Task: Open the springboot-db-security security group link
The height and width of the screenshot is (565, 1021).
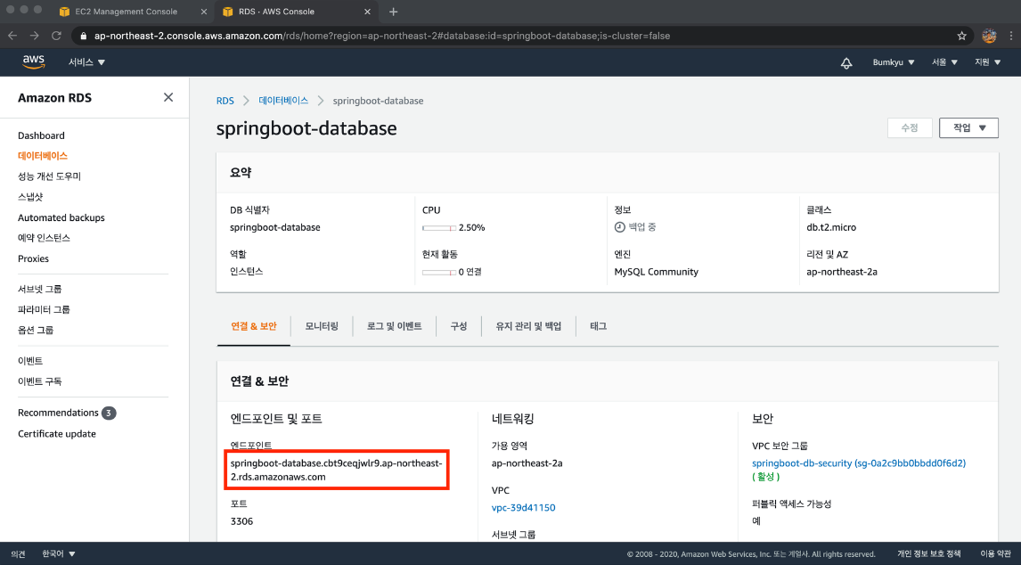Action: pyautogui.click(x=859, y=463)
